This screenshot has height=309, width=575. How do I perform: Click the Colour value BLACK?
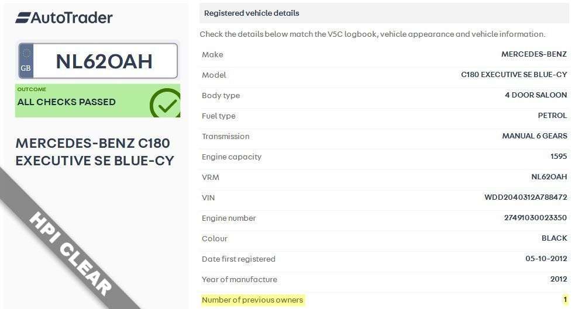(554, 238)
